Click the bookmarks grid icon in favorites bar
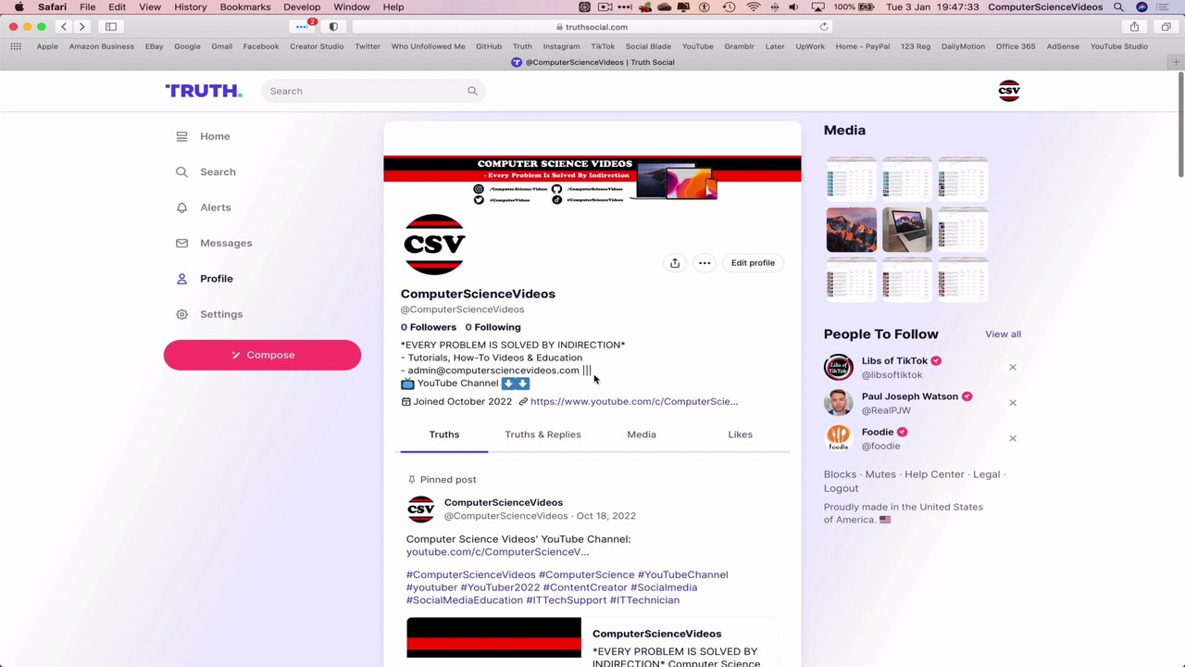This screenshot has width=1185, height=667. [x=16, y=46]
